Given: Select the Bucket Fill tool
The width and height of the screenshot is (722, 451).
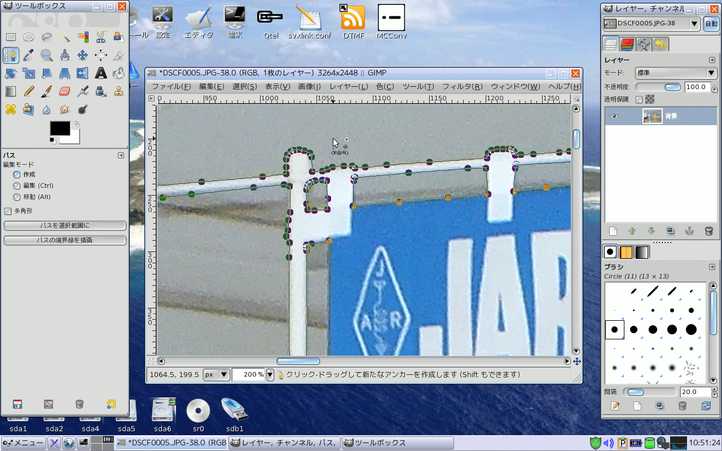Looking at the screenshot, I should 118,73.
